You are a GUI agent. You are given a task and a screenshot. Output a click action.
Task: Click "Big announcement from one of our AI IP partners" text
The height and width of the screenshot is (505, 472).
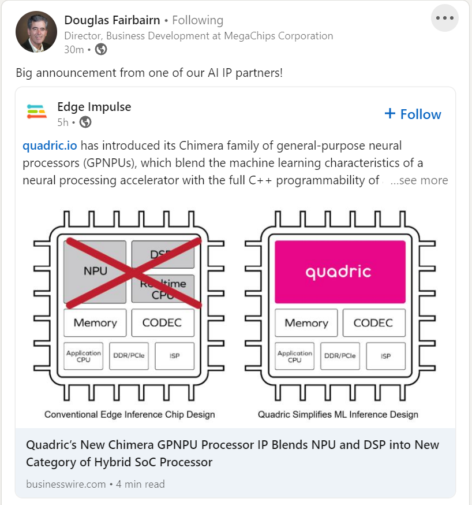[x=149, y=73]
